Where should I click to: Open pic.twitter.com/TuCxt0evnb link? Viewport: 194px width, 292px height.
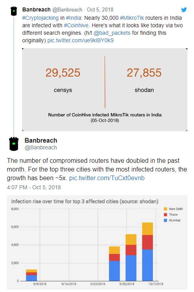107,178
